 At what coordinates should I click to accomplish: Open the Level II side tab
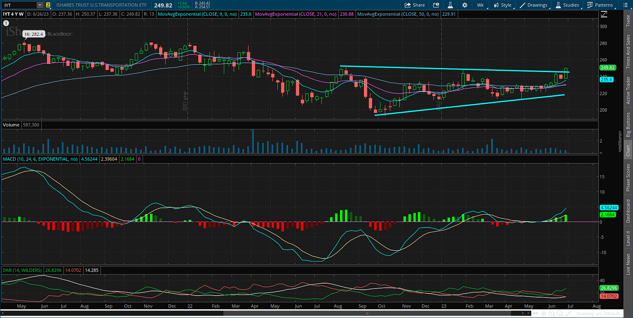click(x=628, y=238)
